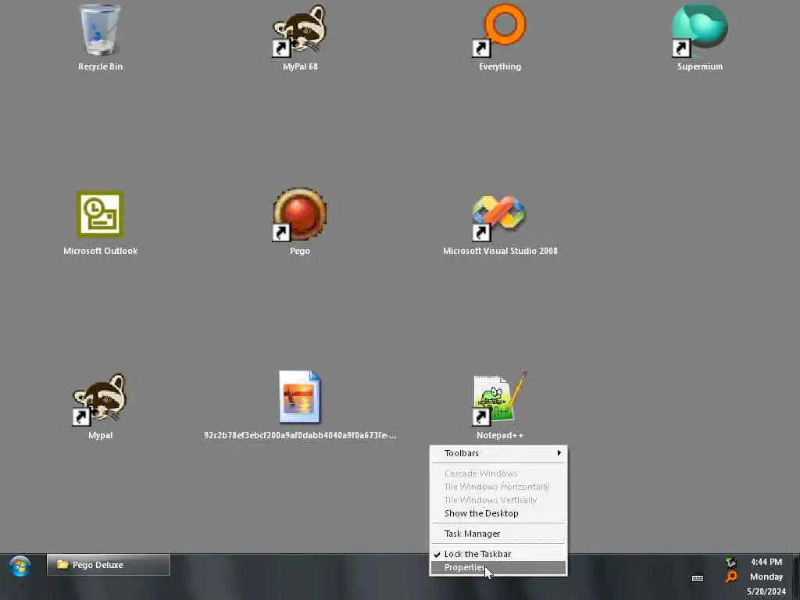Select the Recycle Bin desktop icon
Image resolution: width=800 pixels, height=600 pixels.
[x=100, y=30]
